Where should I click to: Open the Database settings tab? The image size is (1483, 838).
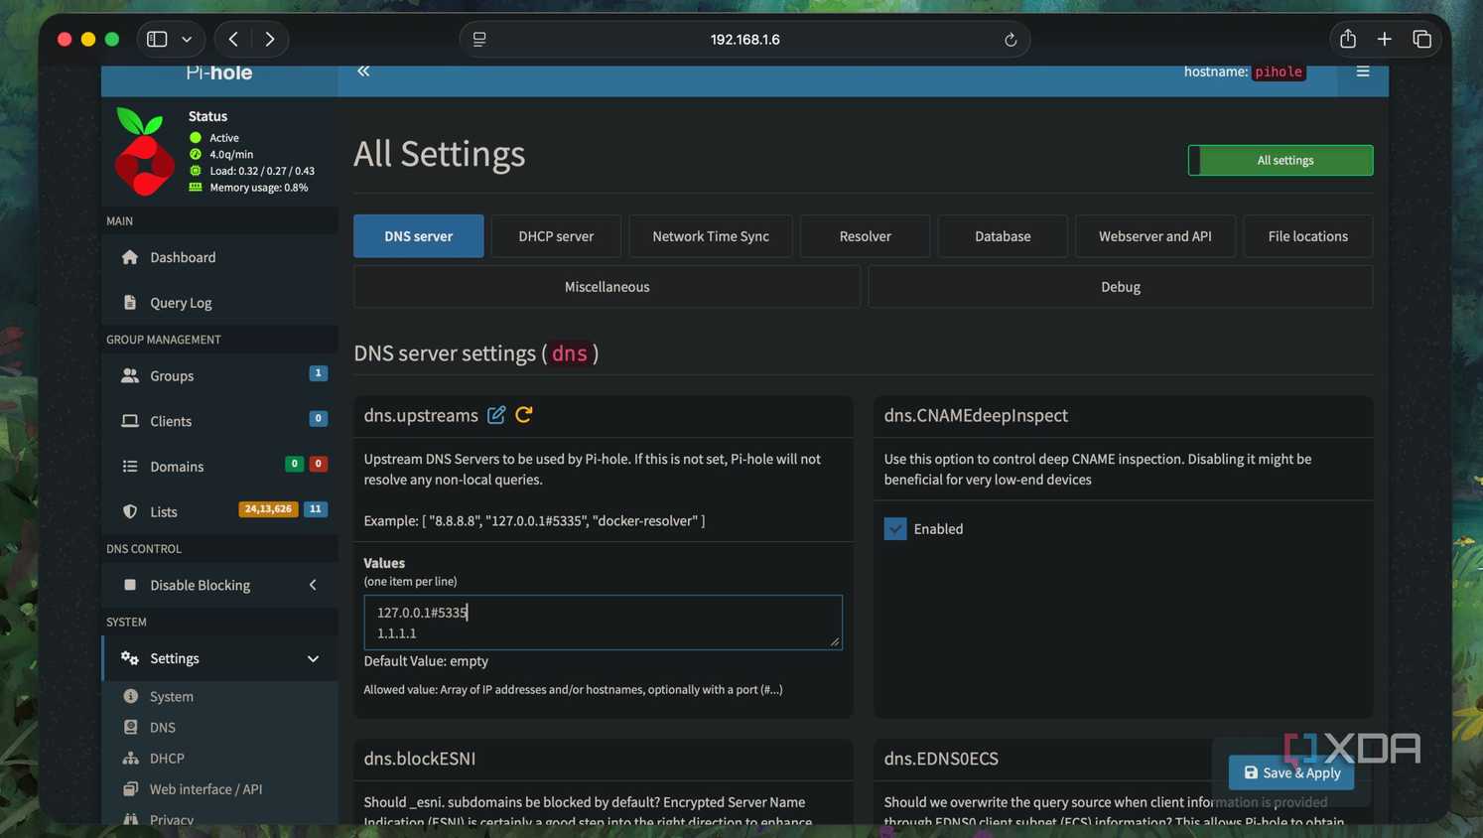[1003, 236]
